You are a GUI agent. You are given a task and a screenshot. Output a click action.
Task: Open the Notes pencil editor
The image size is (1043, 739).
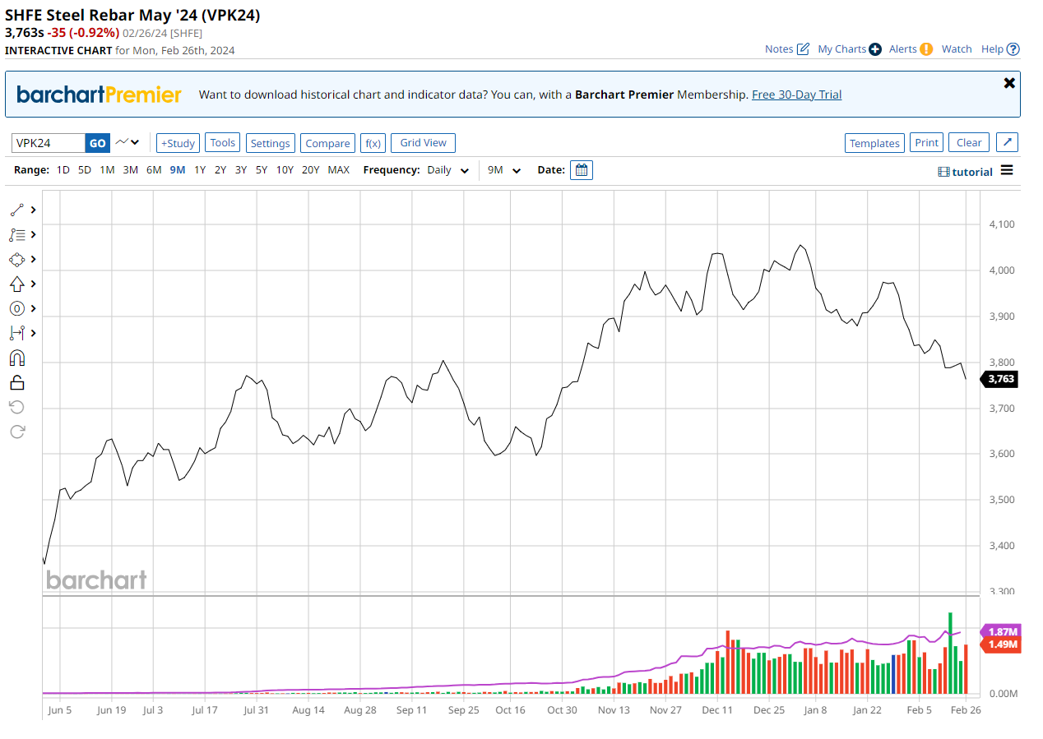click(803, 49)
